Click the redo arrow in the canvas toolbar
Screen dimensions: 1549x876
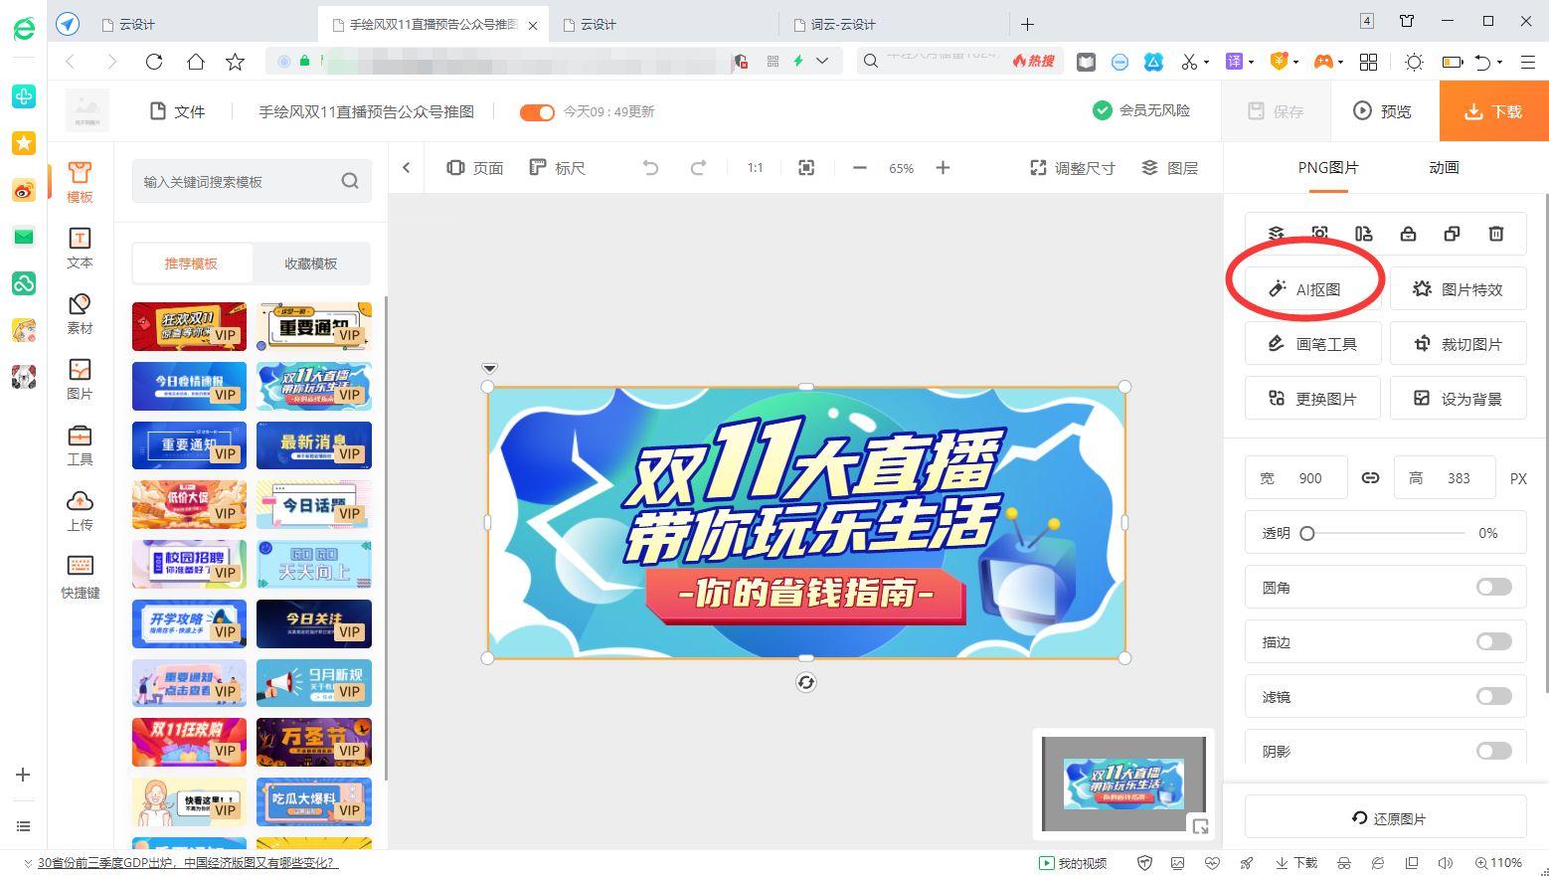(698, 168)
